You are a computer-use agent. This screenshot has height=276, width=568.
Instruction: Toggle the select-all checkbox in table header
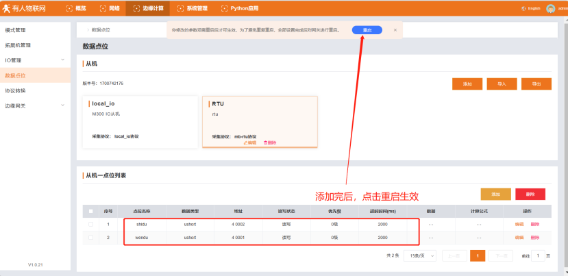tap(91, 211)
